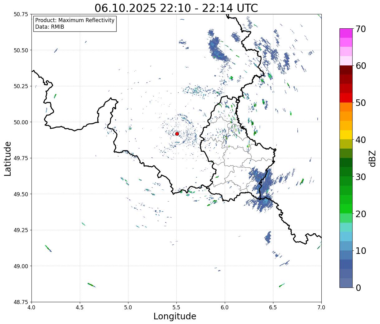Click the longitude tick 5.5

pyautogui.click(x=176, y=307)
